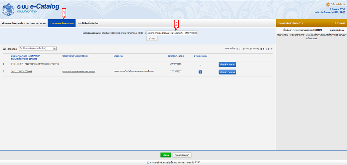The width and height of the screenshot is (347, 165).
Task: Click the e-Catalog garuda logo
Action: [x=8, y=10]
